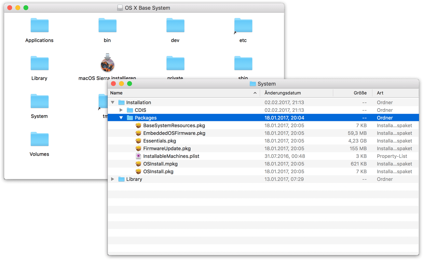The width and height of the screenshot is (423, 260).
Task: Click the OSInstall.pkg package icon
Action: pos(138,172)
